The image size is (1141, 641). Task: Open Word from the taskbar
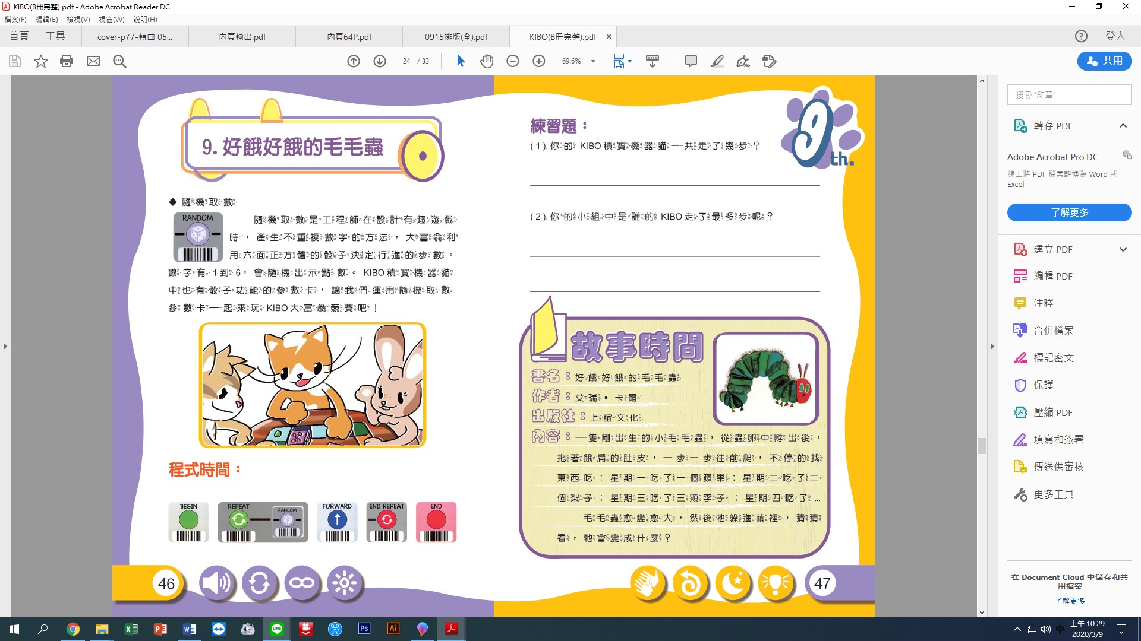pyautogui.click(x=190, y=629)
